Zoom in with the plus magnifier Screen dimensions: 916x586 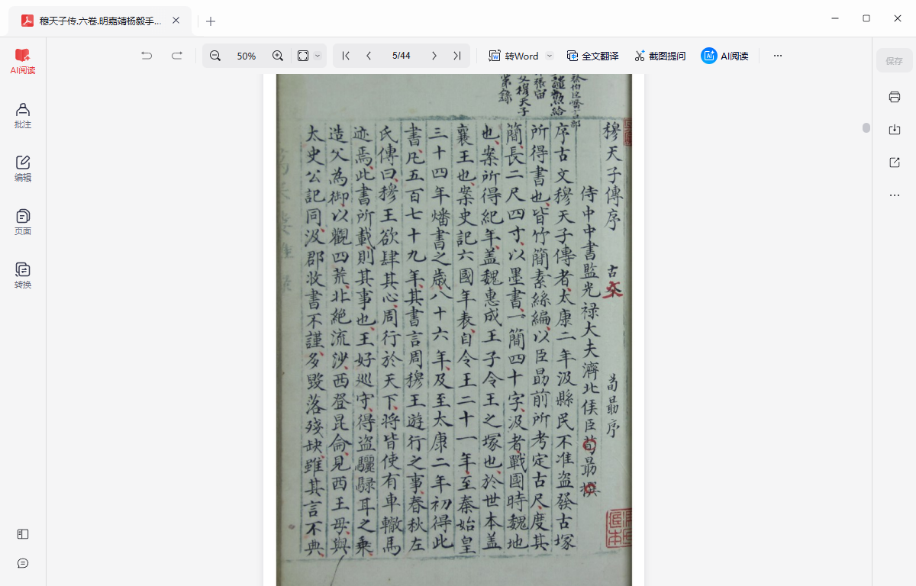click(278, 56)
